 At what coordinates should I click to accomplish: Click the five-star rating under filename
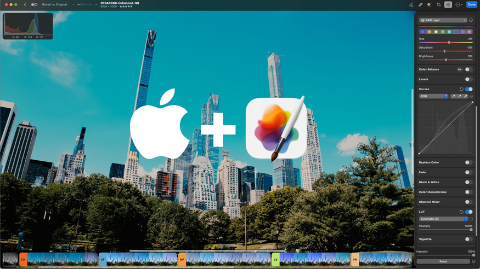tap(126, 7)
